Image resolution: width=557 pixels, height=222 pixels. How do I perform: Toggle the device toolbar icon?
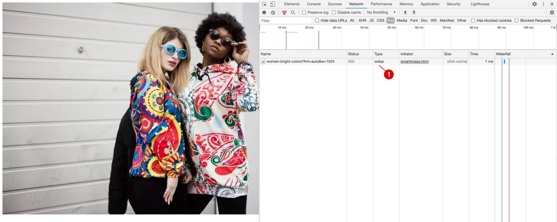pos(273,4)
